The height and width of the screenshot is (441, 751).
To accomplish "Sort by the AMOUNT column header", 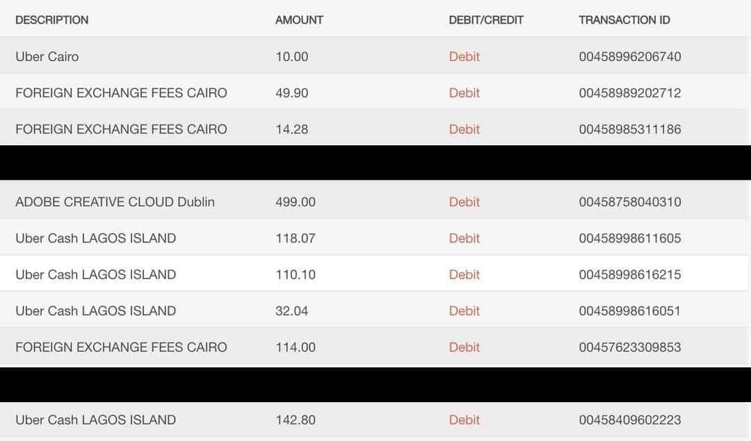I will pos(299,20).
